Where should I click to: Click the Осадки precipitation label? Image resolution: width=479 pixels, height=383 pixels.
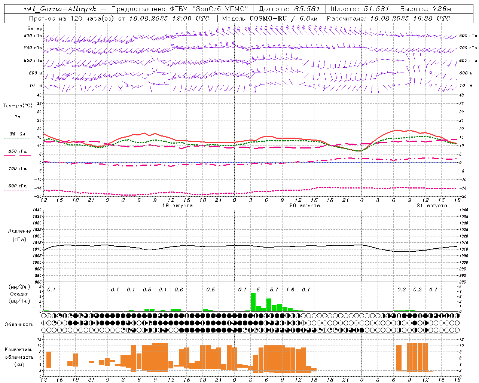point(19,294)
